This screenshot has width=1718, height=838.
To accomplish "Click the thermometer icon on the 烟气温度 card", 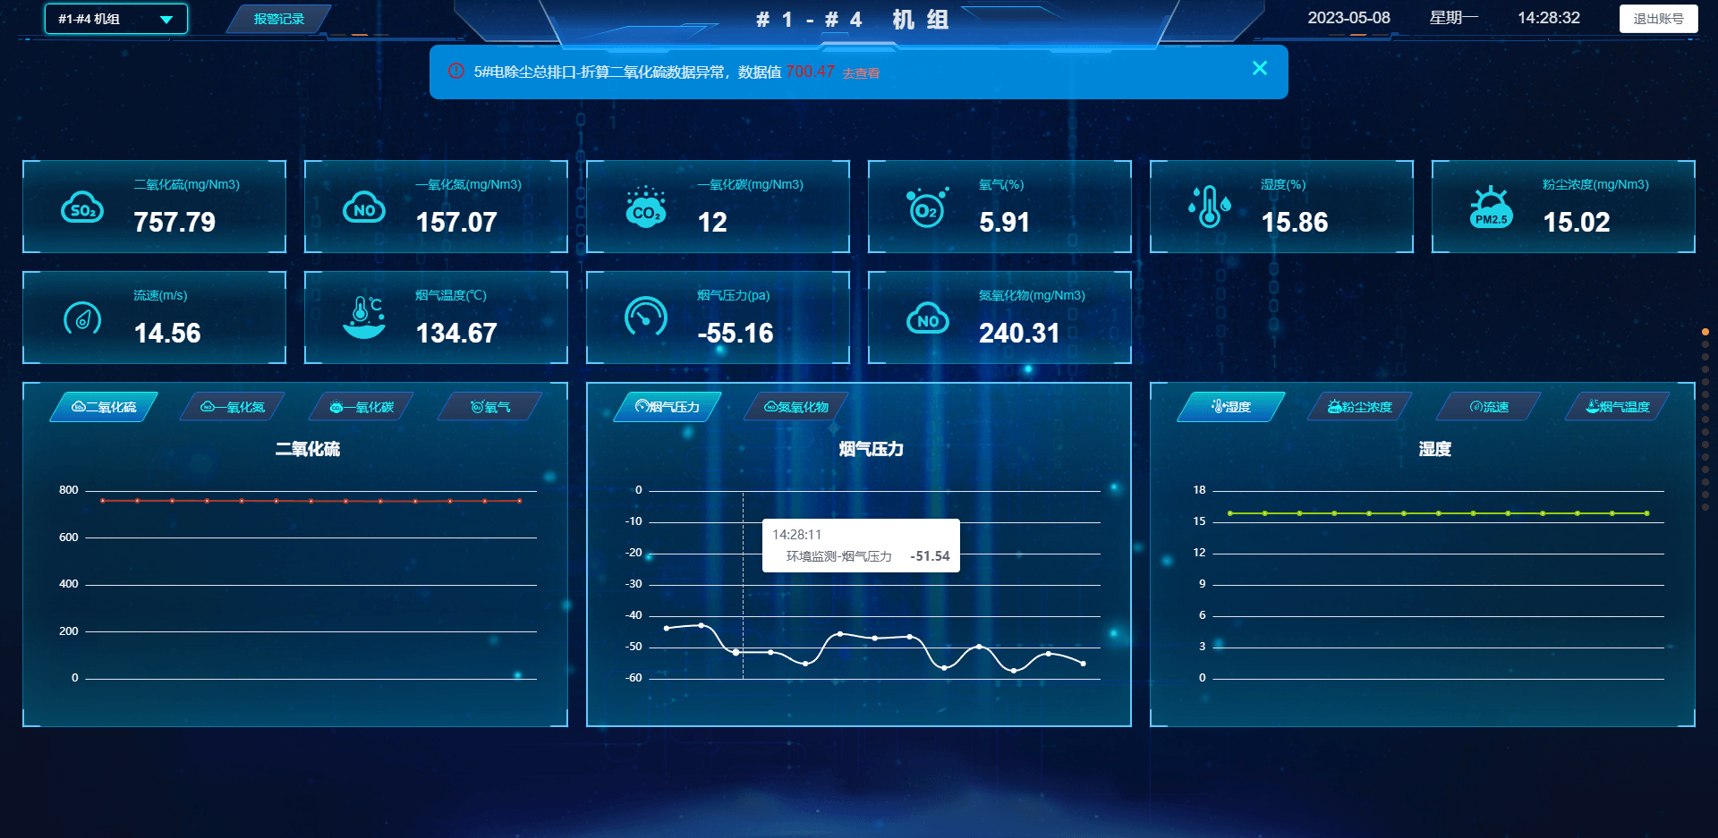I will point(364,317).
